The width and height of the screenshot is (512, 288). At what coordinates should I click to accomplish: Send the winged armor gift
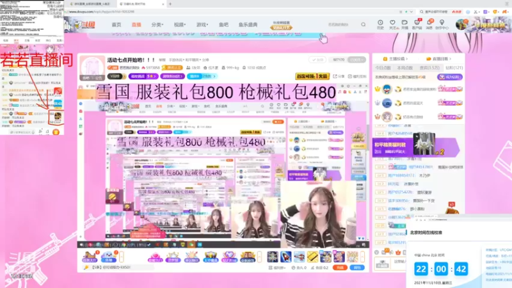273,257
